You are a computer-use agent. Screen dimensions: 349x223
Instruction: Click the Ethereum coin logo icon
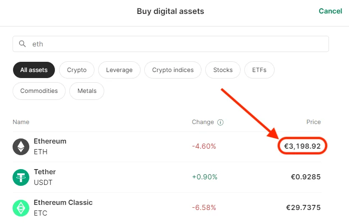tap(21, 147)
